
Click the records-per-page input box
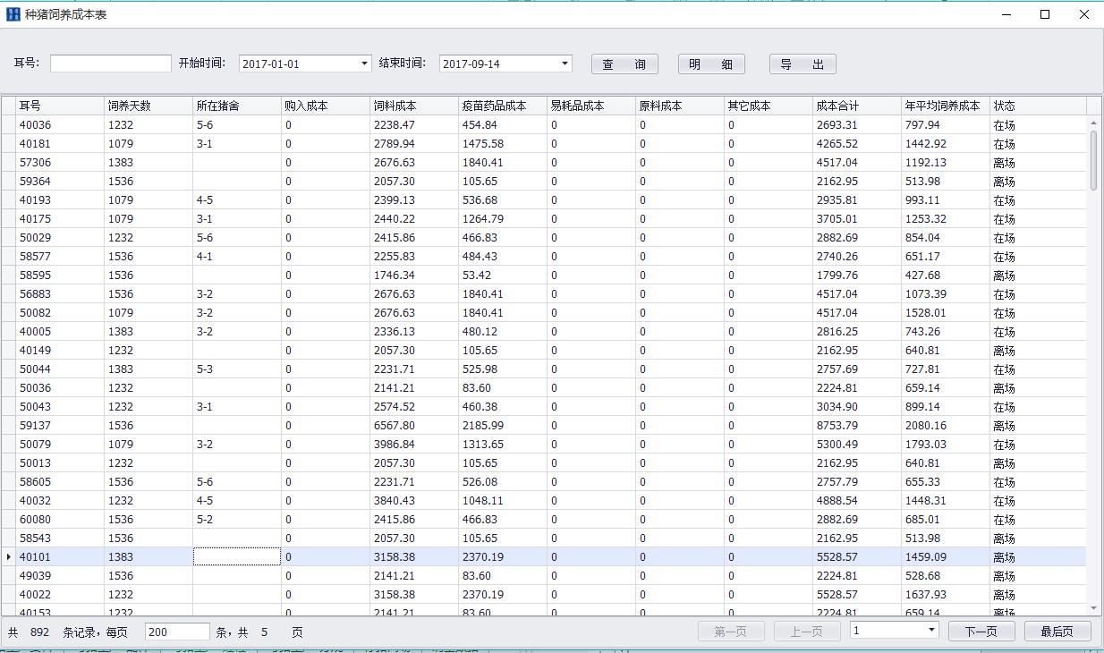(177, 632)
